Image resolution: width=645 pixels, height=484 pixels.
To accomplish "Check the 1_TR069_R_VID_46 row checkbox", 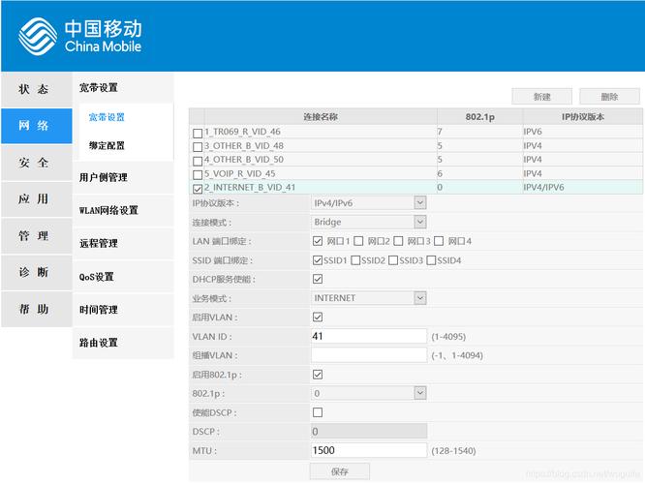I will [x=198, y=134].
